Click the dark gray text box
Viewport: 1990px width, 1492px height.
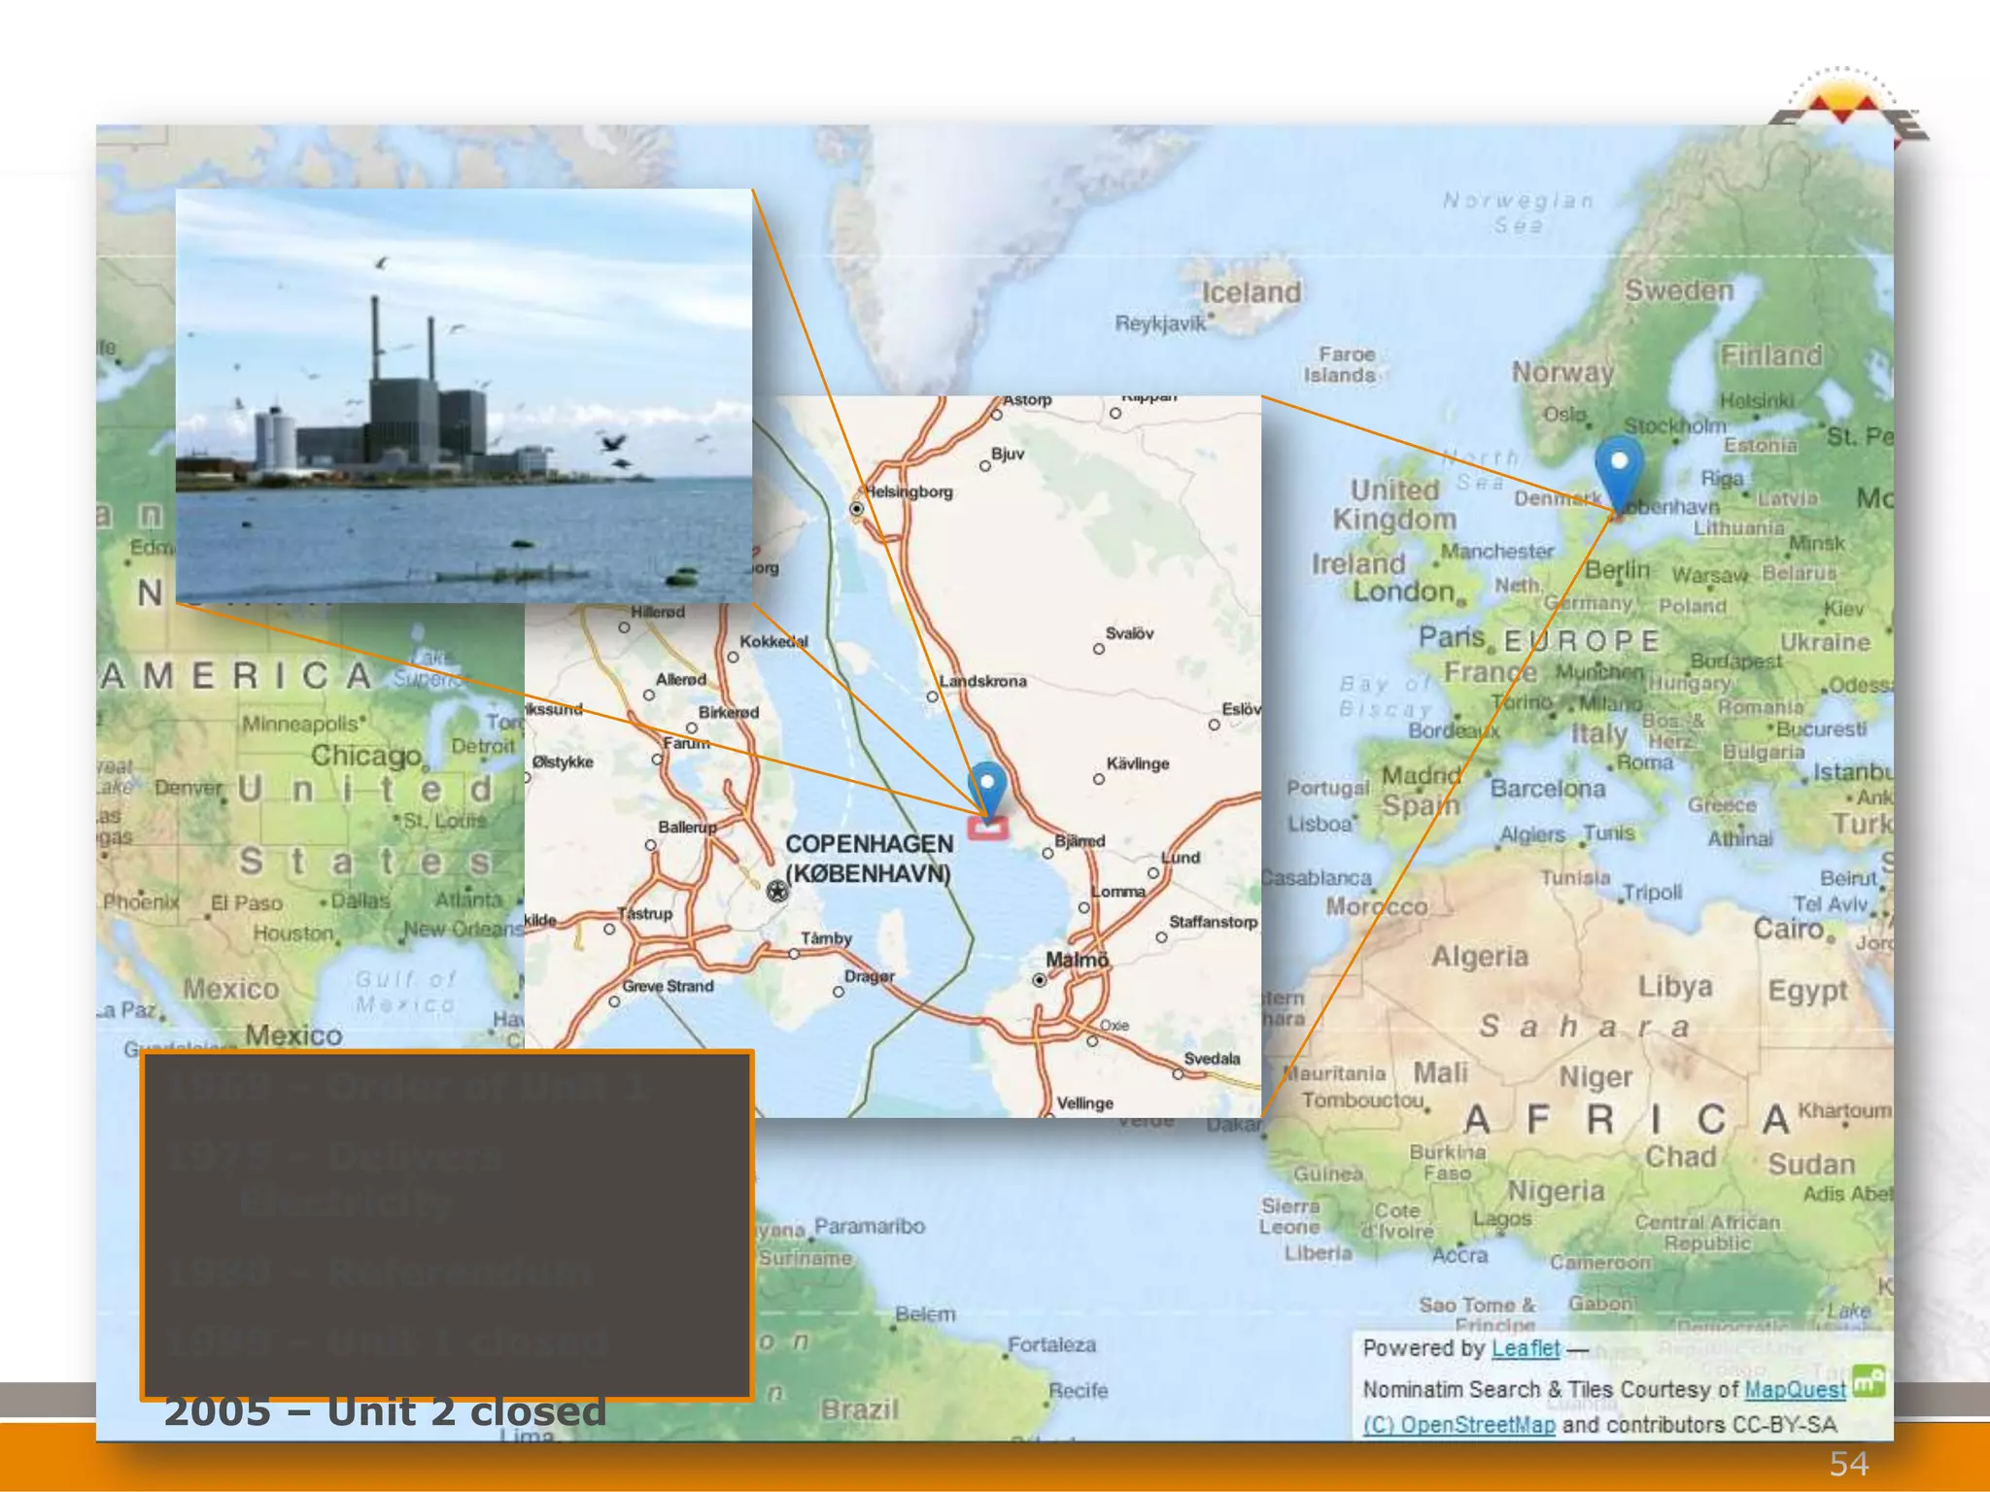[x=447, y=1224]
